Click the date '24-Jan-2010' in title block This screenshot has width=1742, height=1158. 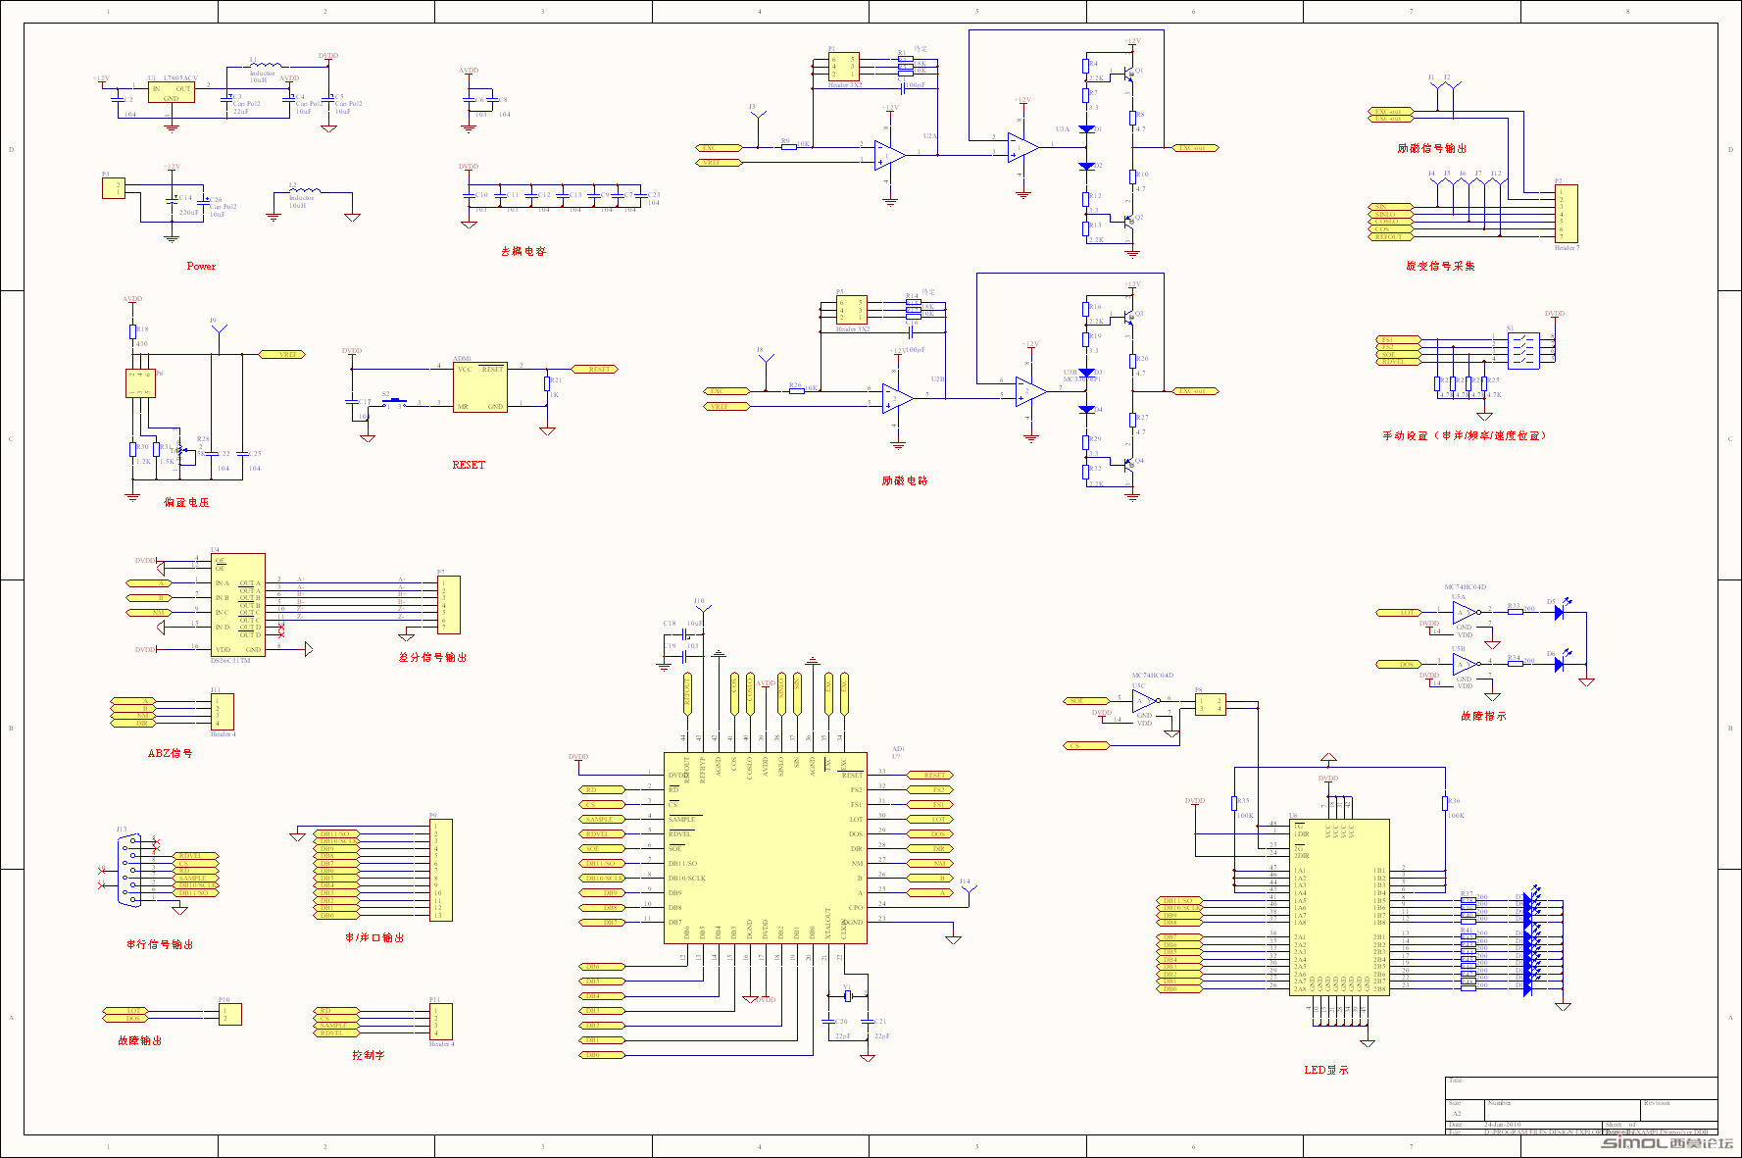click(x=1503, y=1124)
